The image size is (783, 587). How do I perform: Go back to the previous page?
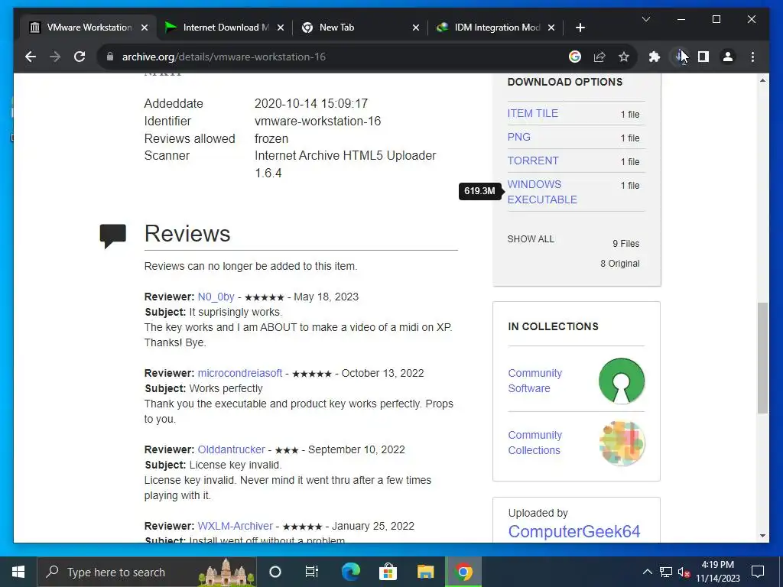31,57
